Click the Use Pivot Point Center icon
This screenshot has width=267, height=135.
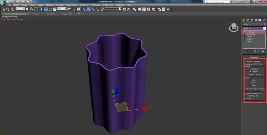point(69,9)
